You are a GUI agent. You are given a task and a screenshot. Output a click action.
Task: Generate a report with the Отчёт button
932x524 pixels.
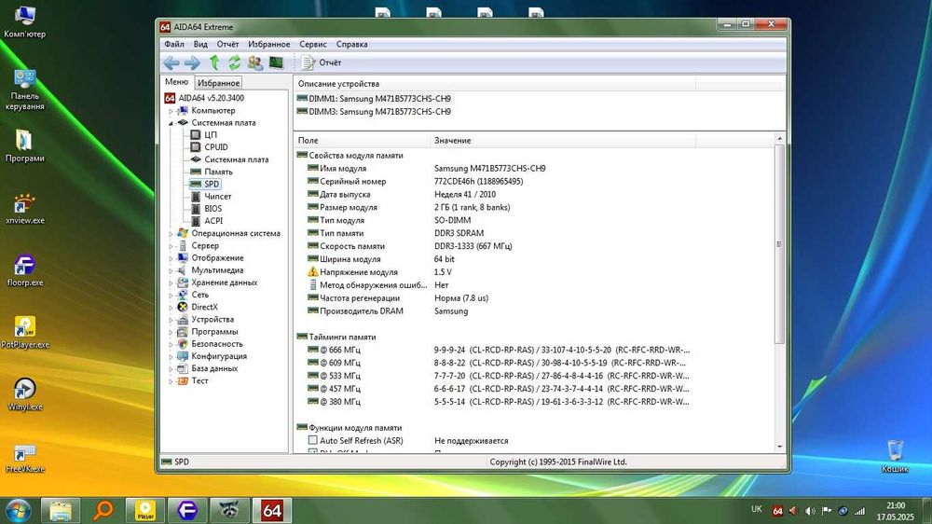pos(321,62)
